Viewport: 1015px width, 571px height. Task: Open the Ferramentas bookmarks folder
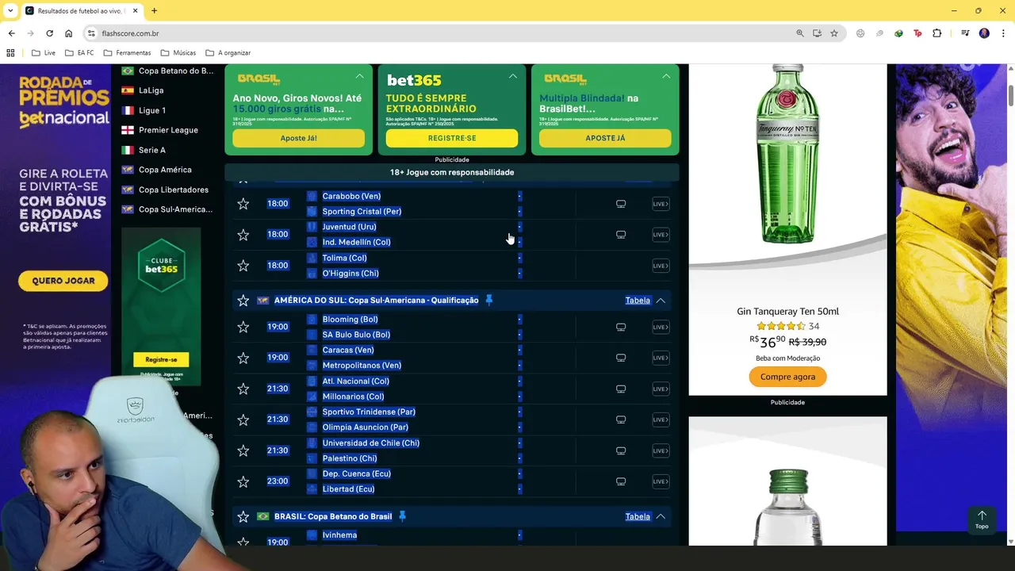pos(126,53)
